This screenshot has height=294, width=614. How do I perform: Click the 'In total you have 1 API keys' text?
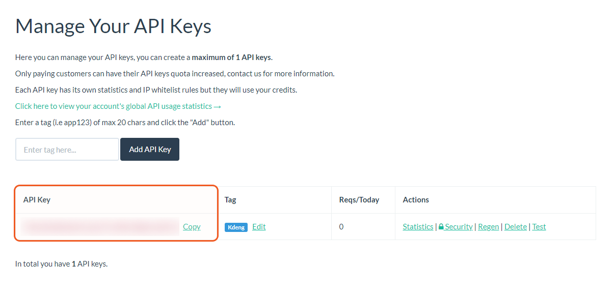61,264
